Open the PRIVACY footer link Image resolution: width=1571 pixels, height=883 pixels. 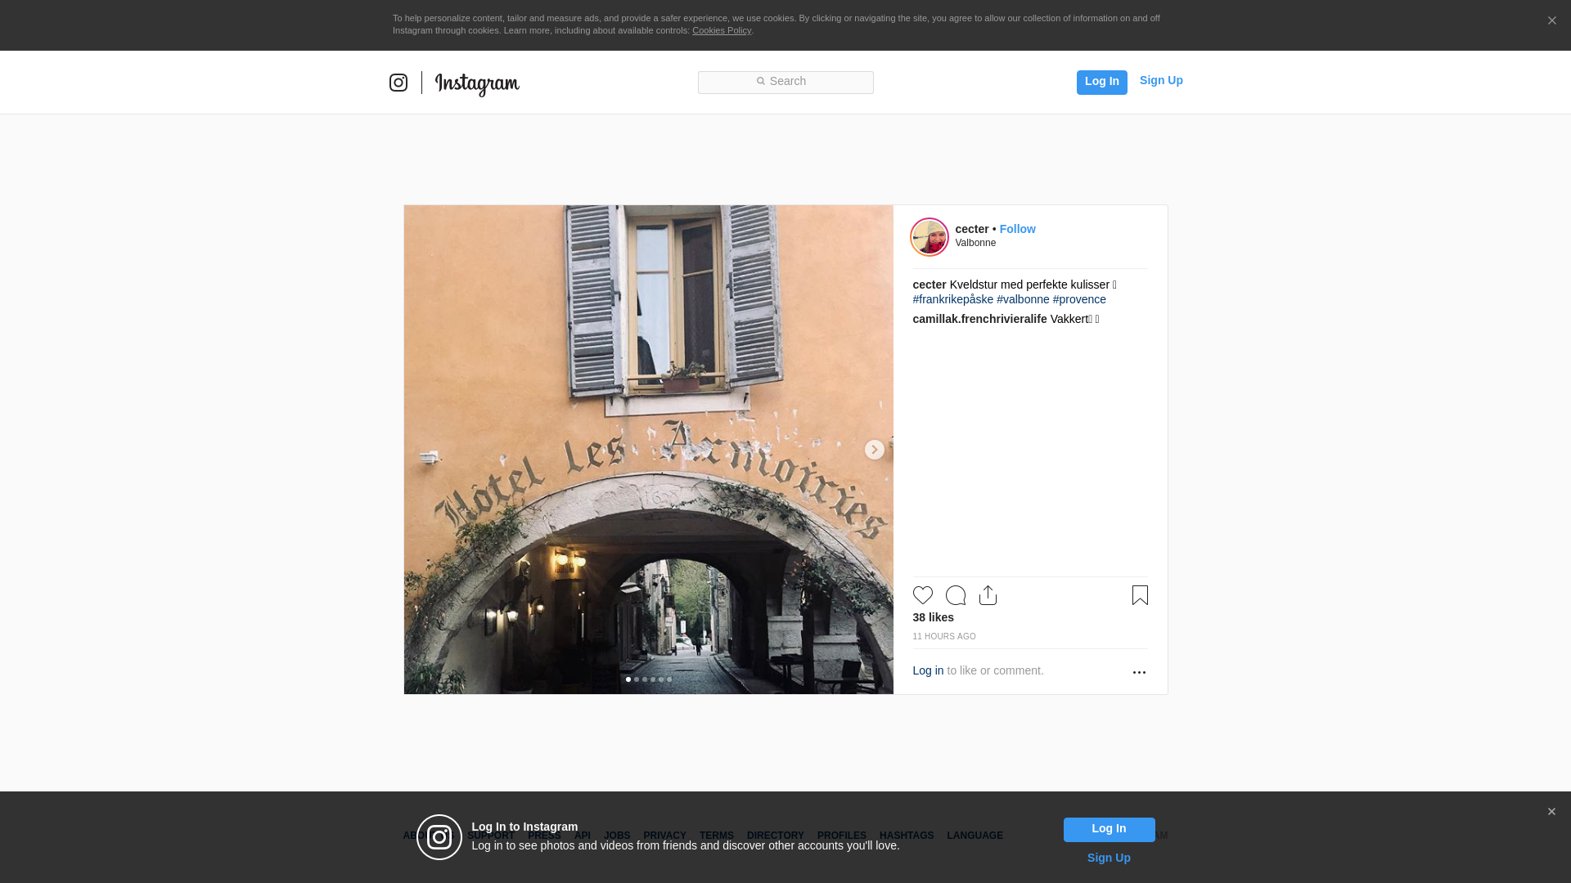(664, 836)
